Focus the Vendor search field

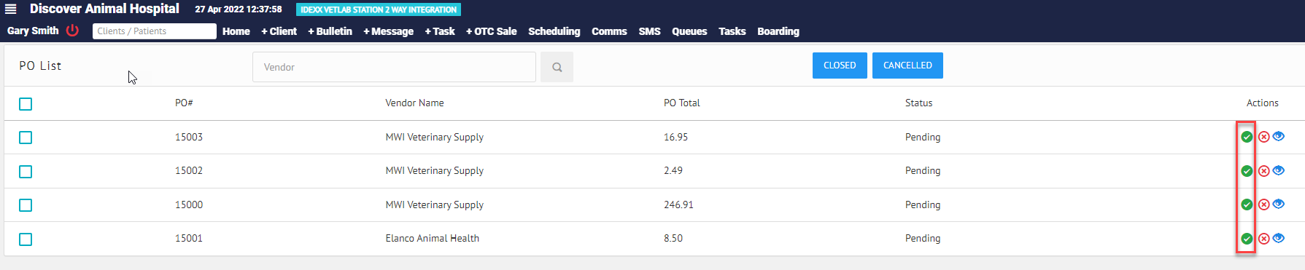pyautogui.click(x=394, y=67)
